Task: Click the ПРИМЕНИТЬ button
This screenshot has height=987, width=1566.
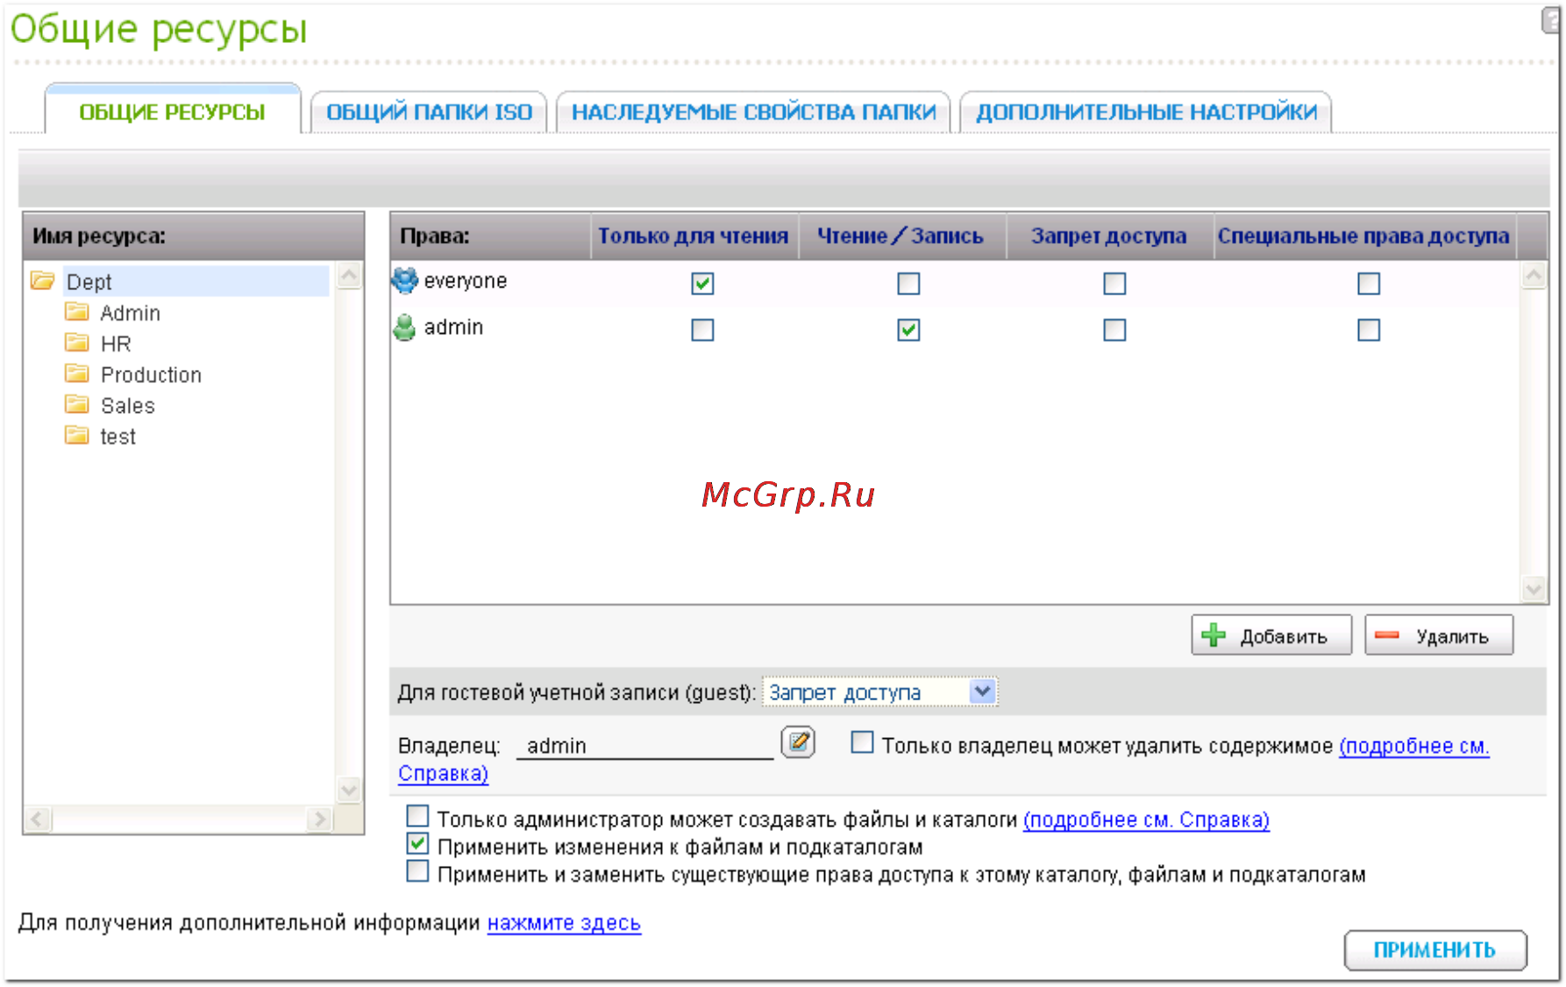Action: pos(1435,950)
